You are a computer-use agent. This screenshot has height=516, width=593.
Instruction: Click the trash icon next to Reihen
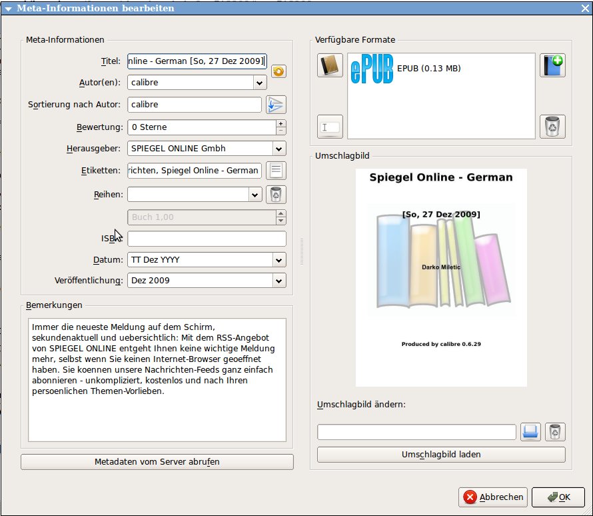pos(276,195)
